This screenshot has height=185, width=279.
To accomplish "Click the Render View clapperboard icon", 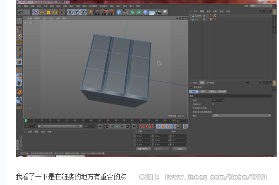I will pos(98,13).
